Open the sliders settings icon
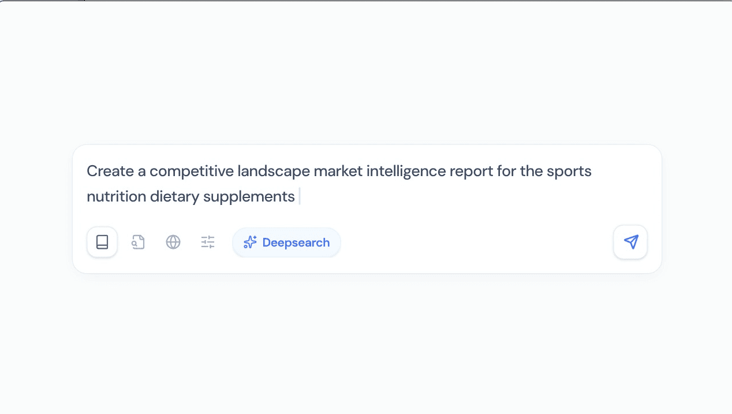Screen dimensions: 732x414 [x=208, y=242]
